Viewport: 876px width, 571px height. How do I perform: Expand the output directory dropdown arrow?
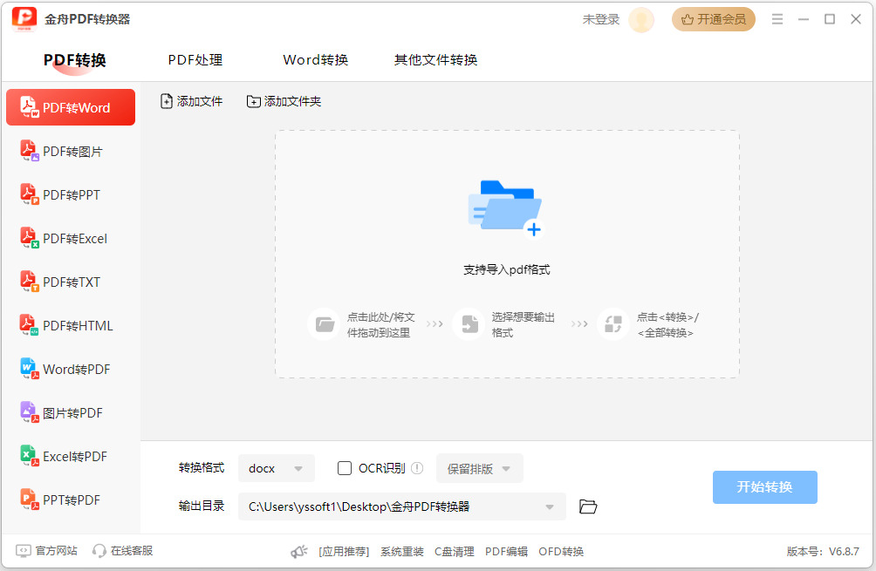pos(549,506)
